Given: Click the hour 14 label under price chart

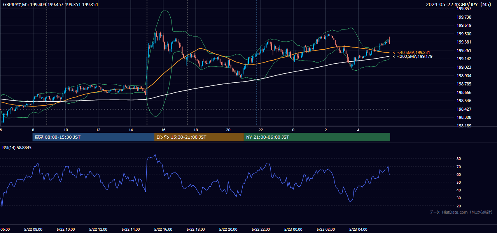Looking at the screenshot, I should (131, 130).
